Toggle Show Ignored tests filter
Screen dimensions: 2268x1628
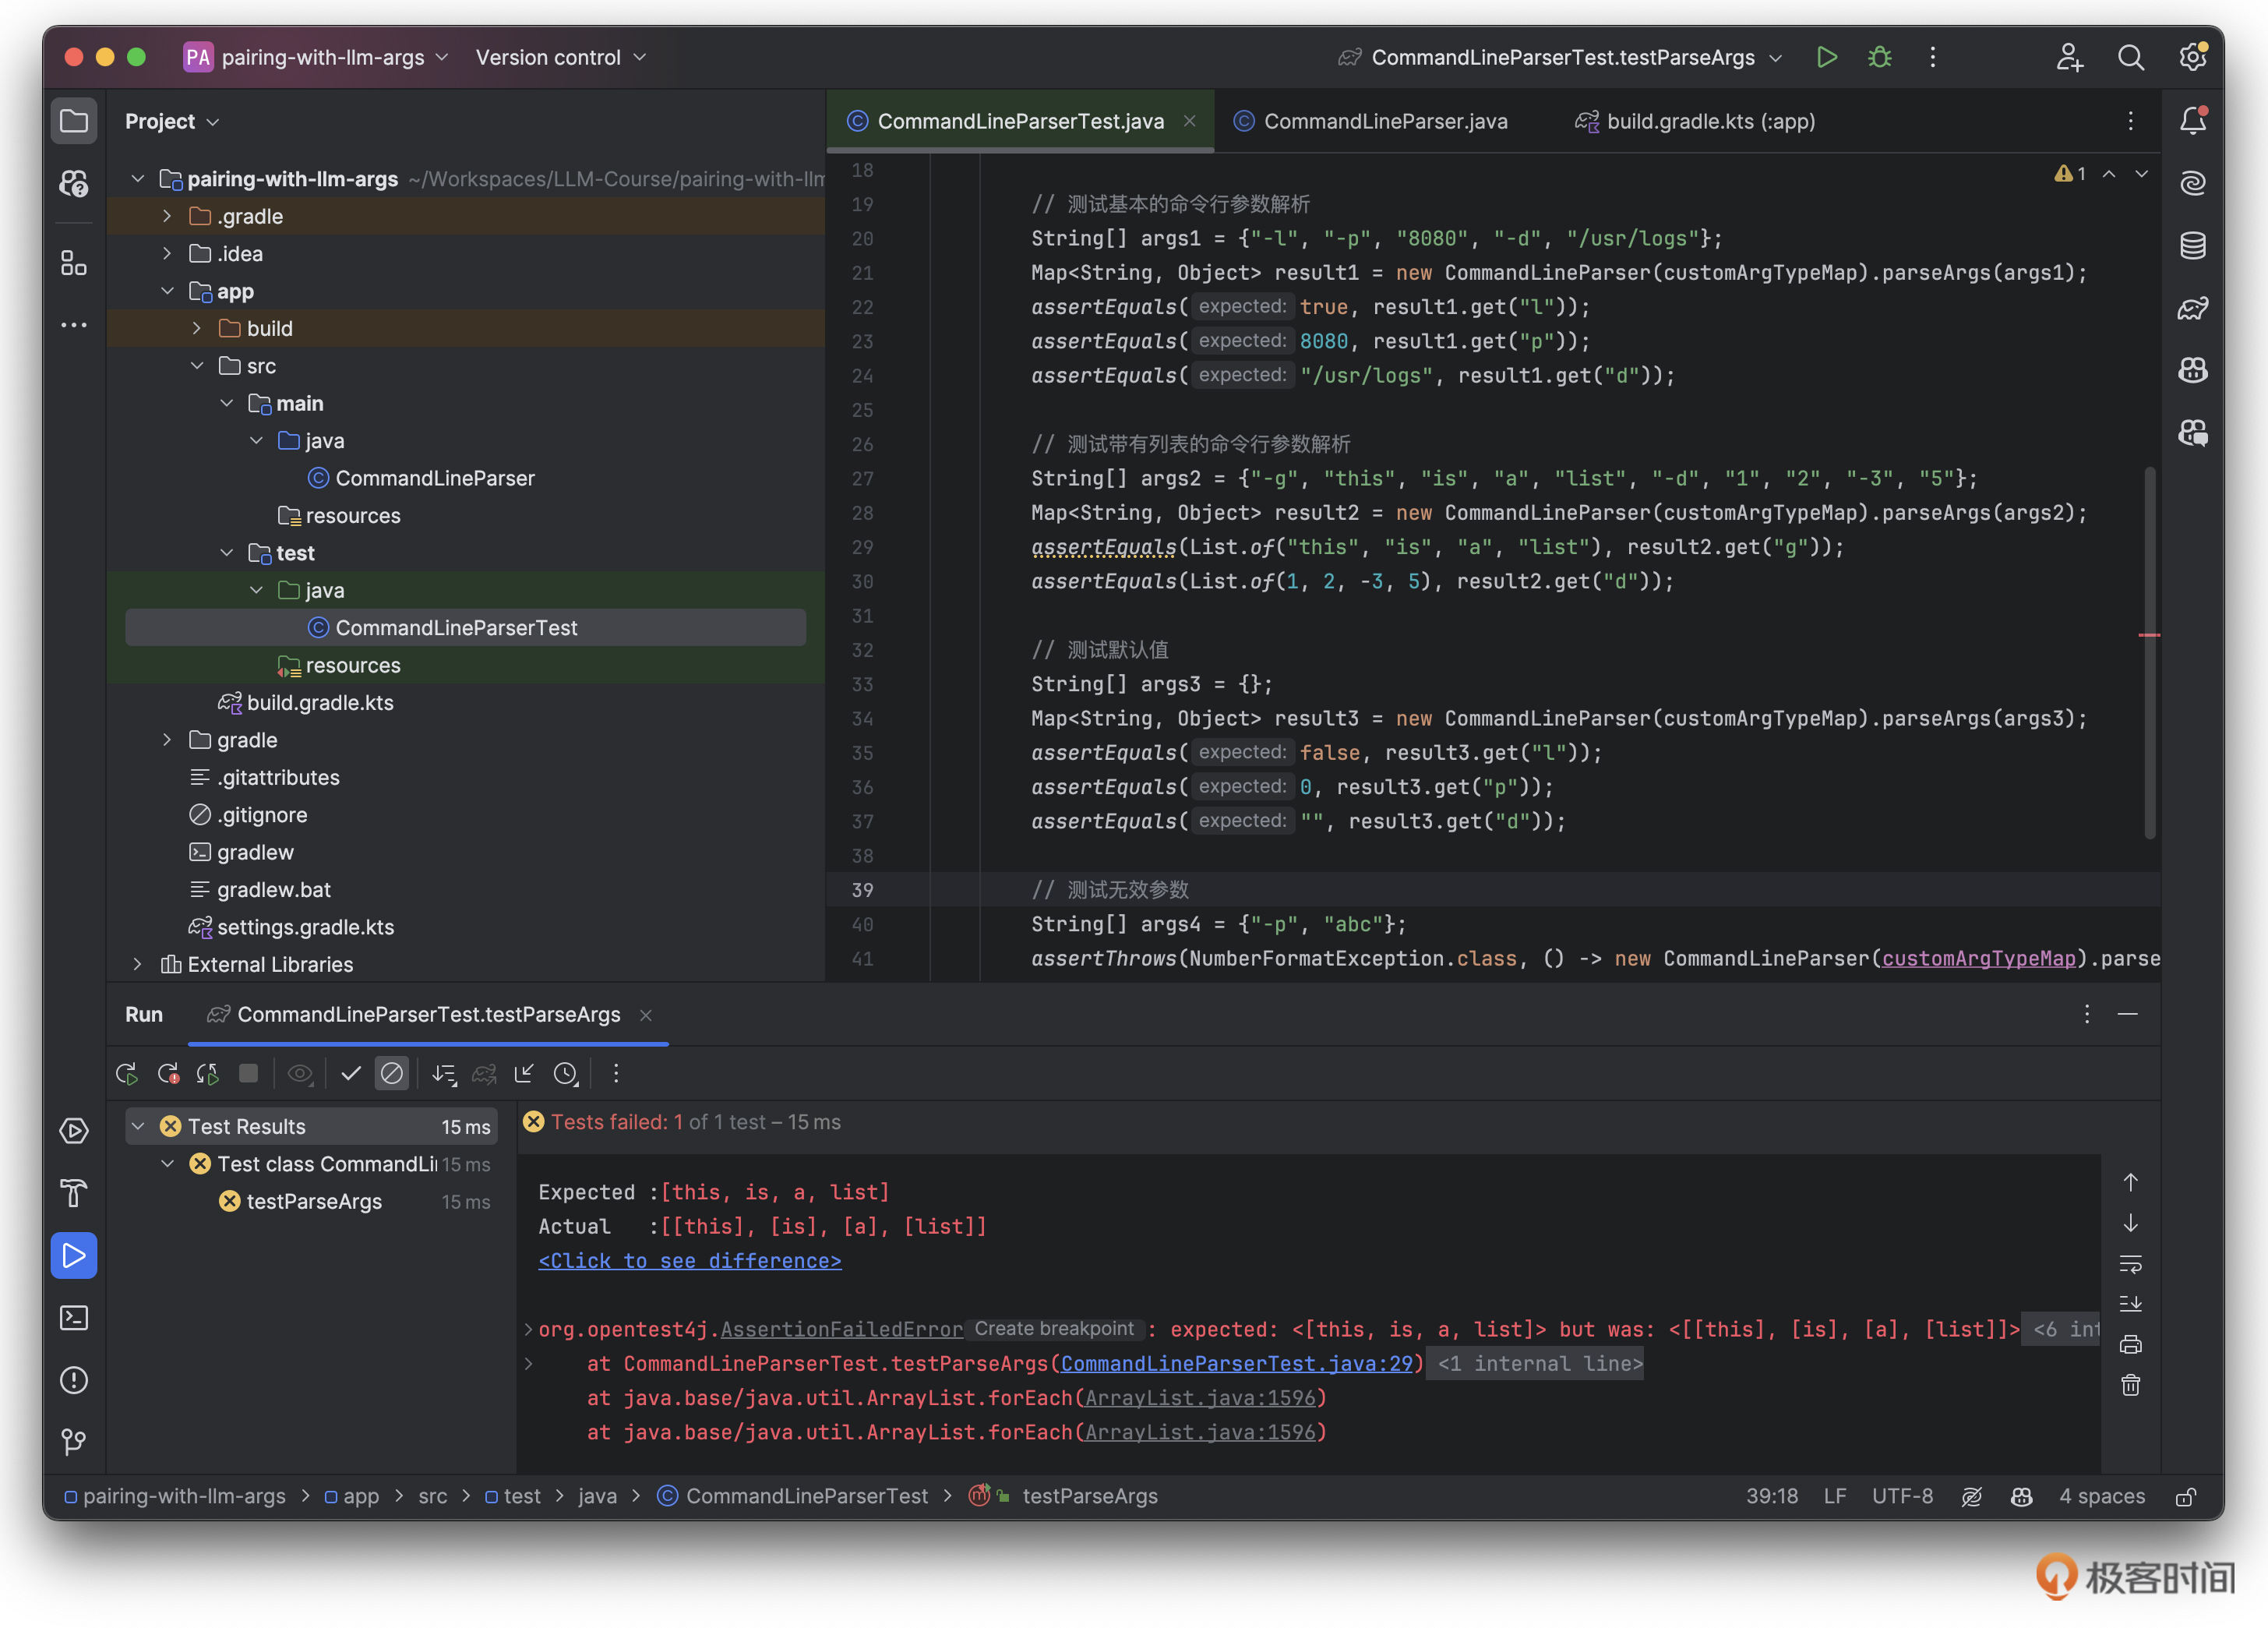392,1074
